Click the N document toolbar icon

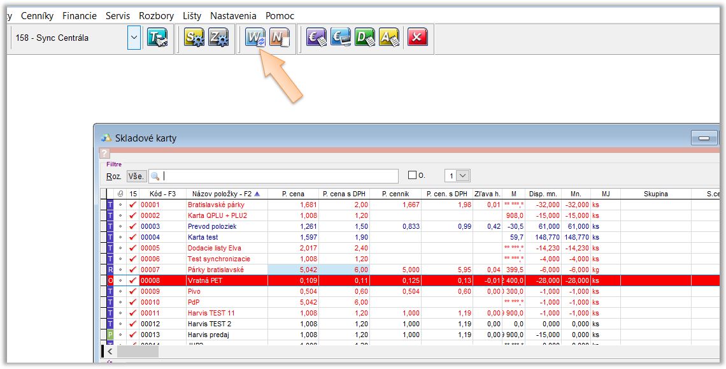coord(280,38)
